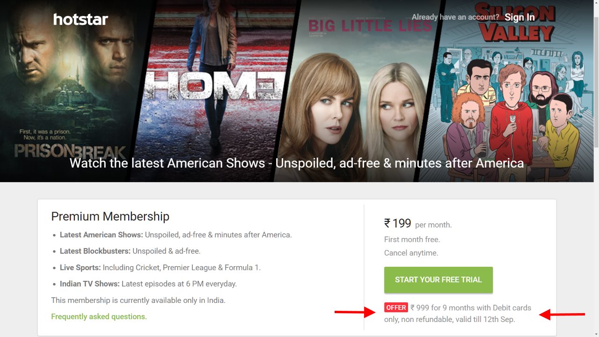599x337 pixels.
Task: Click the red OFFER badge
Action: point(396,308)
